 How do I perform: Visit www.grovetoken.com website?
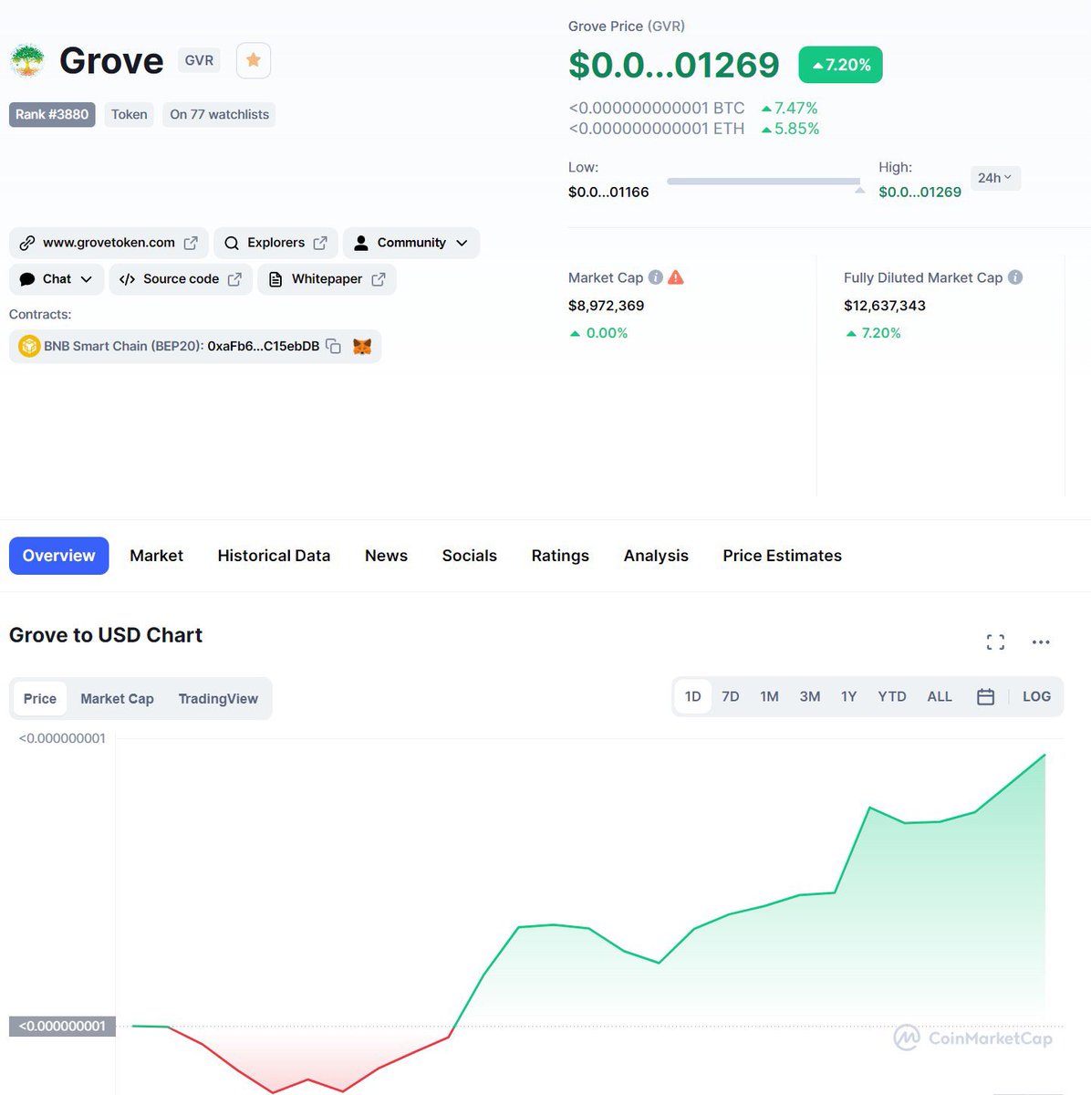(x=109, y=243)
